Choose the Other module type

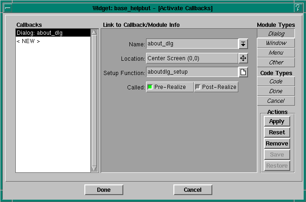point(276,63)
